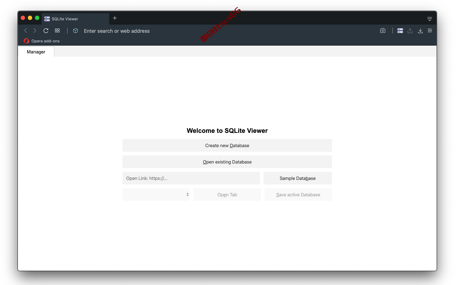The width and height of the screenshot is (457, 285).
Task: Reload the current page
Action: pos(46,31)
